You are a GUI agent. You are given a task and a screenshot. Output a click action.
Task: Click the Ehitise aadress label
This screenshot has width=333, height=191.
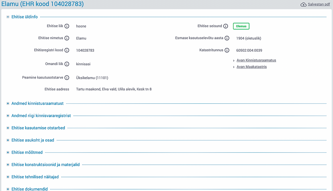click(x=57, y=89)
